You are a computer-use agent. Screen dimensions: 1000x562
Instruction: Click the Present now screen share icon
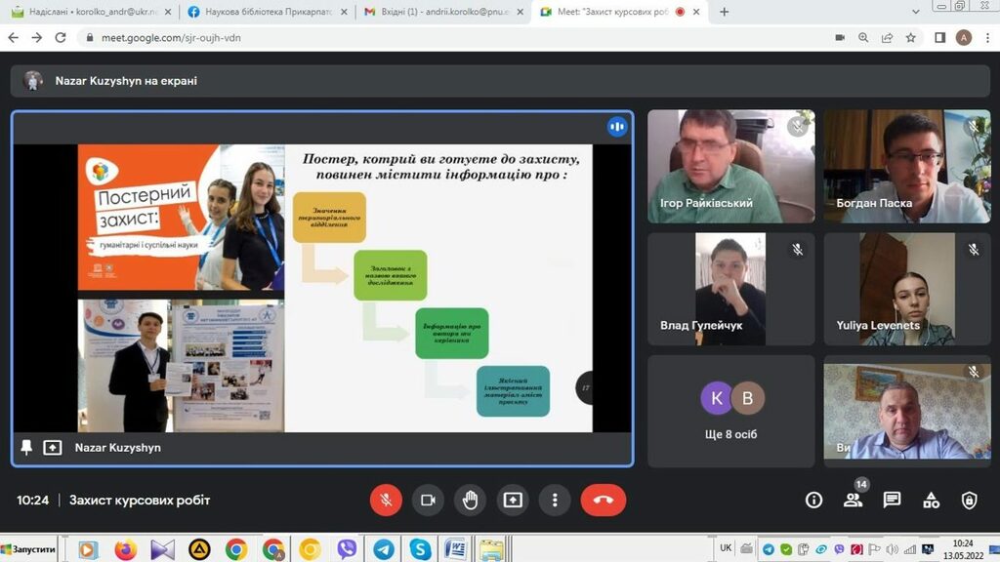[512, 501]
